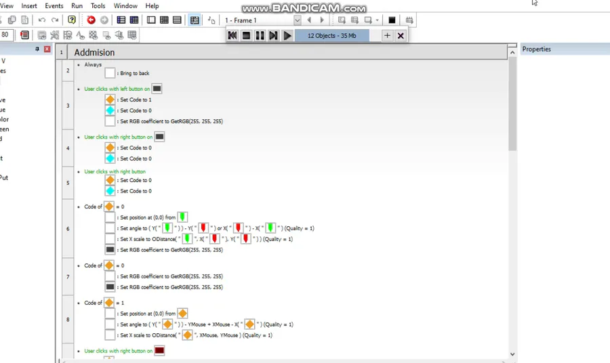Click the red Back navigation arrow
The height and width of the screenshot is (363, 610).
pyautogui.click(x=91, y=20)
